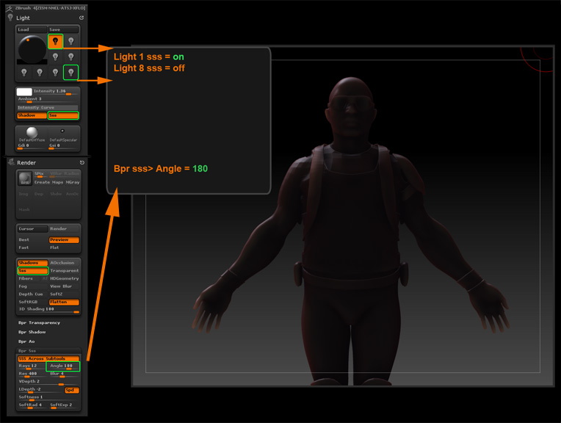Click the Light palette bulb icon by the title
This screenshot has width=561, height=423.
tap(10, 18)
